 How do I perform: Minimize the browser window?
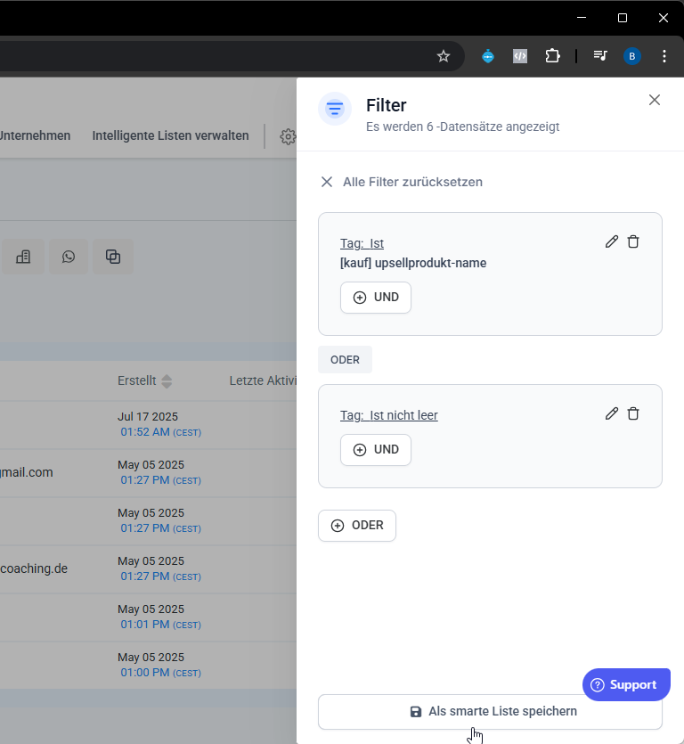[582, 18]
